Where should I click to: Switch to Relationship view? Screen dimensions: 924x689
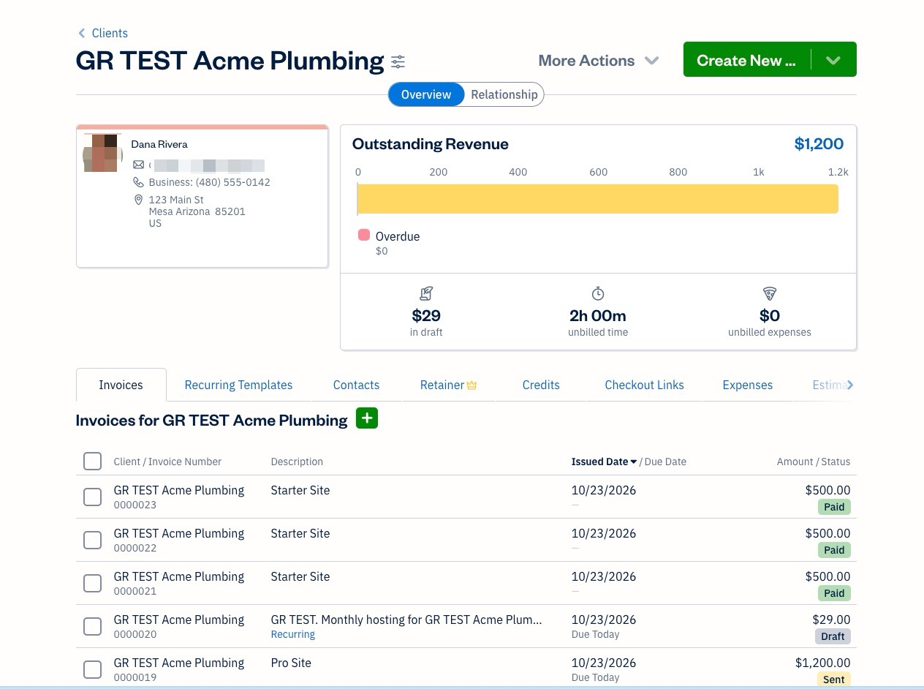pos(504,94)
